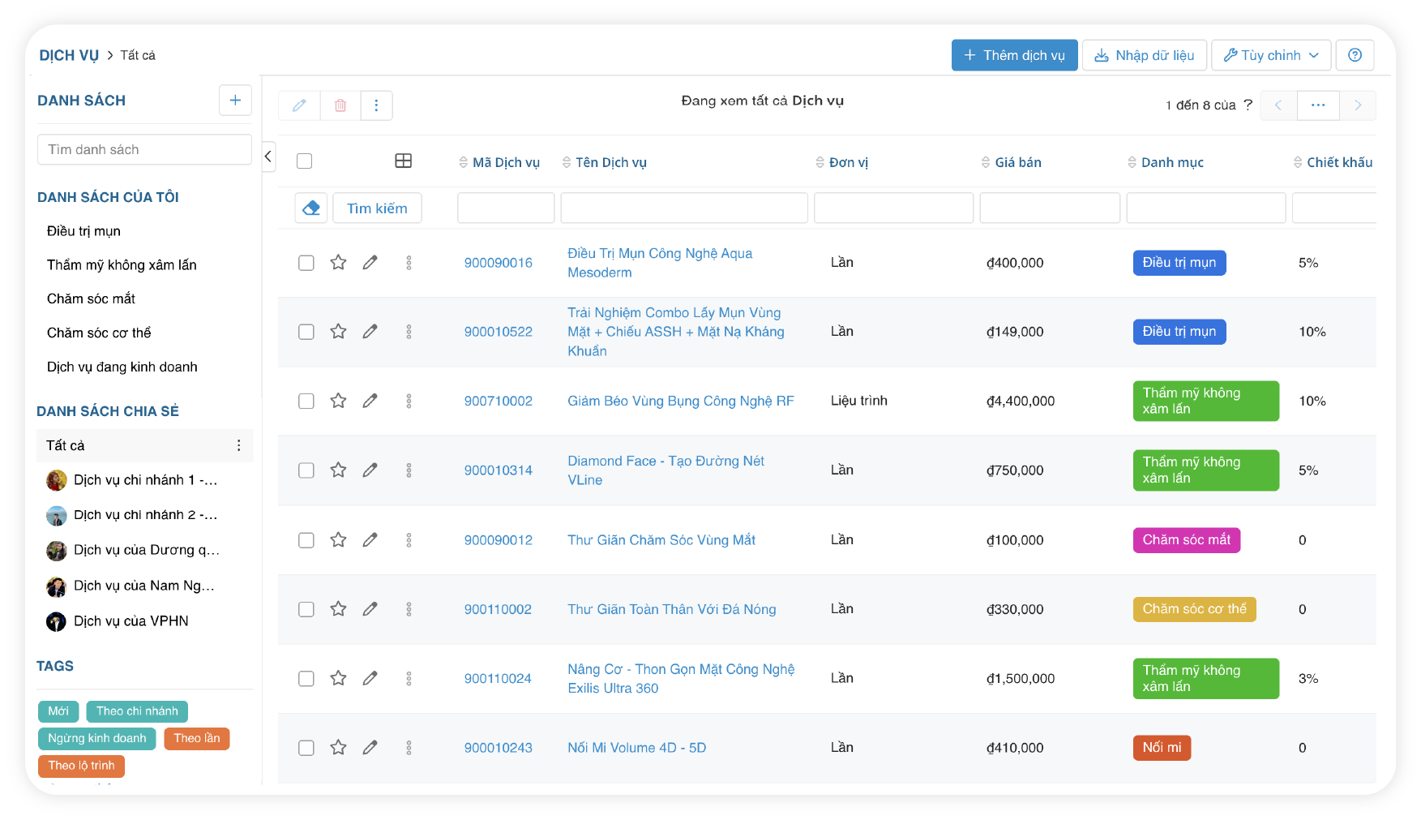Open the Điều trị mụn list

83,231
